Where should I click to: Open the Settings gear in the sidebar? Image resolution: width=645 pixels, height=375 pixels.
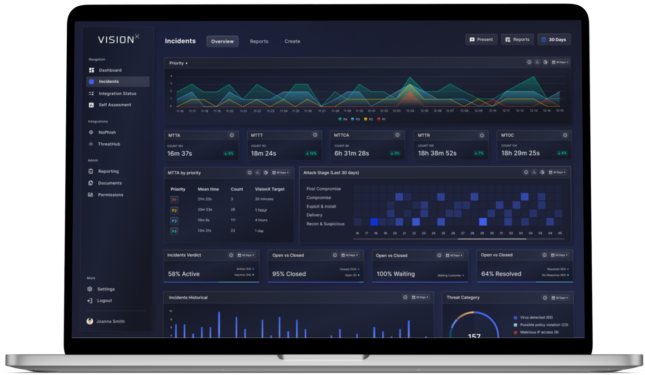tap(90, 289)
